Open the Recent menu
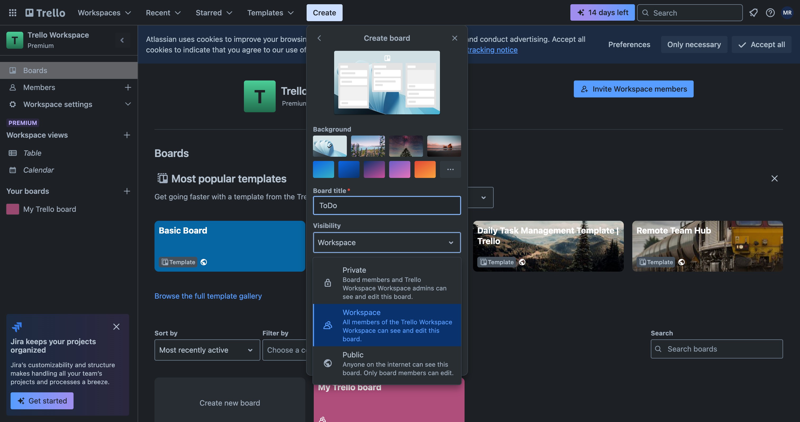Screen dimensions: 800x422 pos(163,13)
